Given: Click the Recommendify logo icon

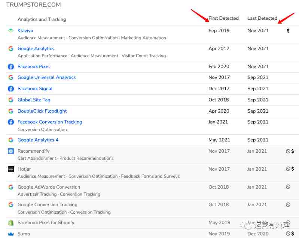Looking at the screenshot, I should click(x=11, y=151).
